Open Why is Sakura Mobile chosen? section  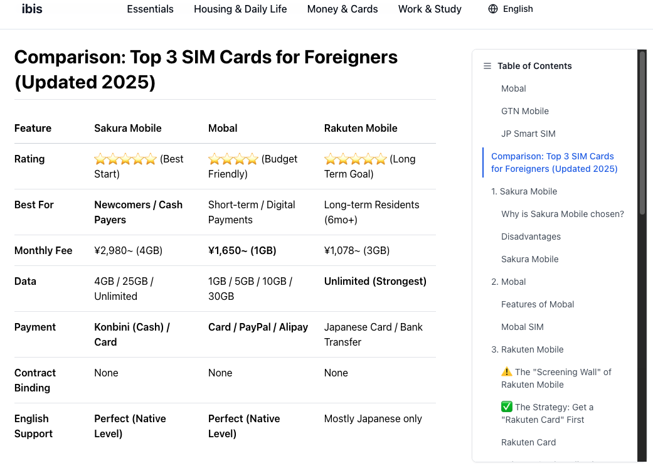(x=563, y=214)
